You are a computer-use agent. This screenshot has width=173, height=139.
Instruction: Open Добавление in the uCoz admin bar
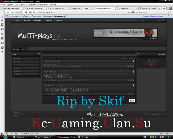click(26, 16)
